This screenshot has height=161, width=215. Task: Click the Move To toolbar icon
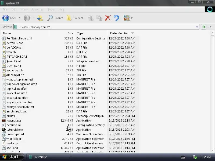[x=91, y=18]
